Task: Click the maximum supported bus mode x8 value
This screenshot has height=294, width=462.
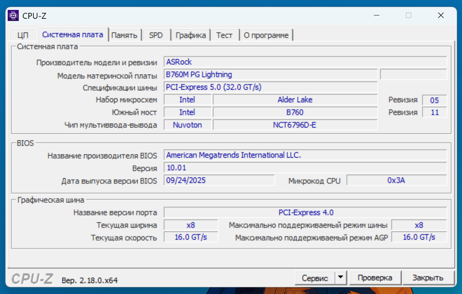Action: coord(419,225)
